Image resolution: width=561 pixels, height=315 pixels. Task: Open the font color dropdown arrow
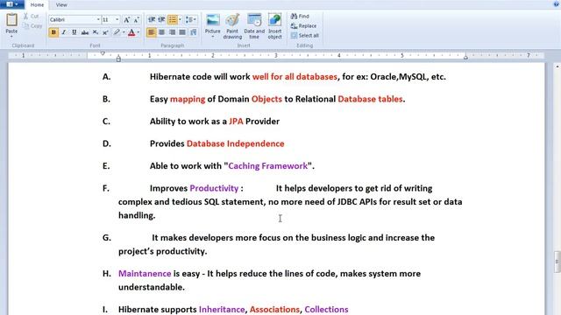(x=138, y=32)
